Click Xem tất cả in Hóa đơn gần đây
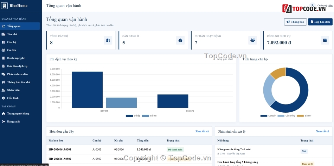This screenshot has height=166, width=334. coord(202,131)
